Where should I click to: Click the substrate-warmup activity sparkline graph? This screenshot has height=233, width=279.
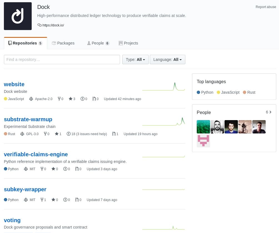click(163, 122)
